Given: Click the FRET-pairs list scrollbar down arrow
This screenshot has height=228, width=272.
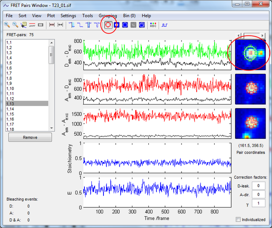Looking at the screenshot, I should [52, 128].
